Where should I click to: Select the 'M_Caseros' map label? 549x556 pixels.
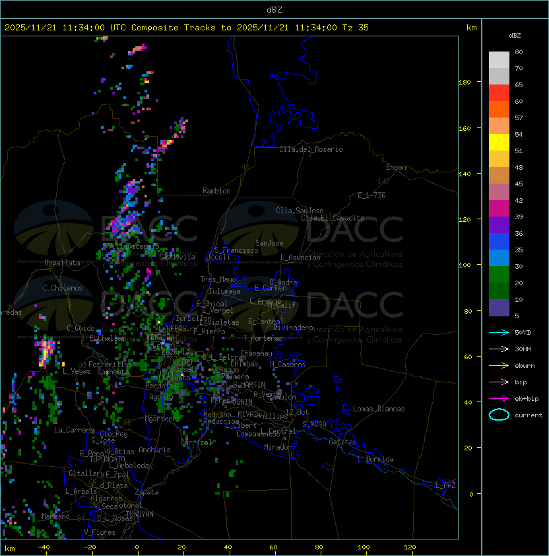pos(288,365)
